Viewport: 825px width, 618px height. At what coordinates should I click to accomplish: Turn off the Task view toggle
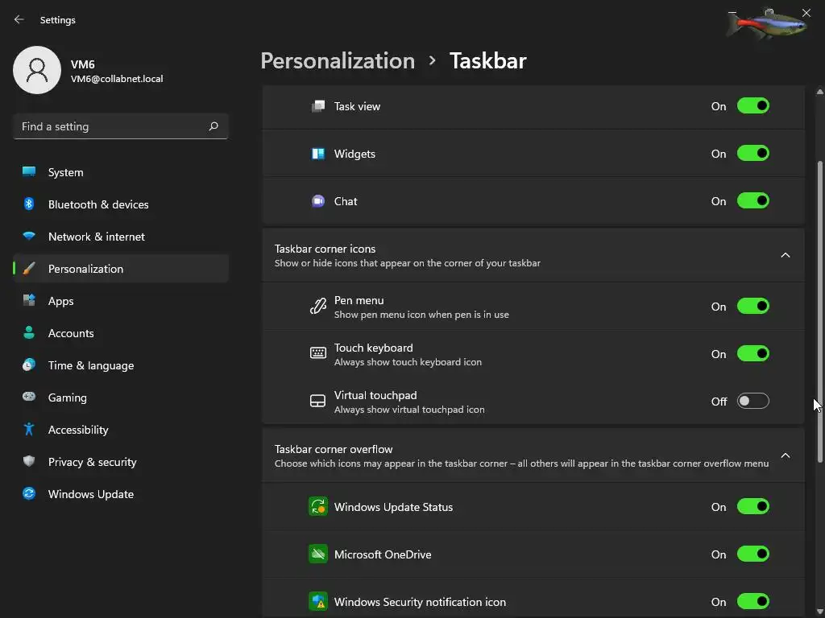pos(753,106)
